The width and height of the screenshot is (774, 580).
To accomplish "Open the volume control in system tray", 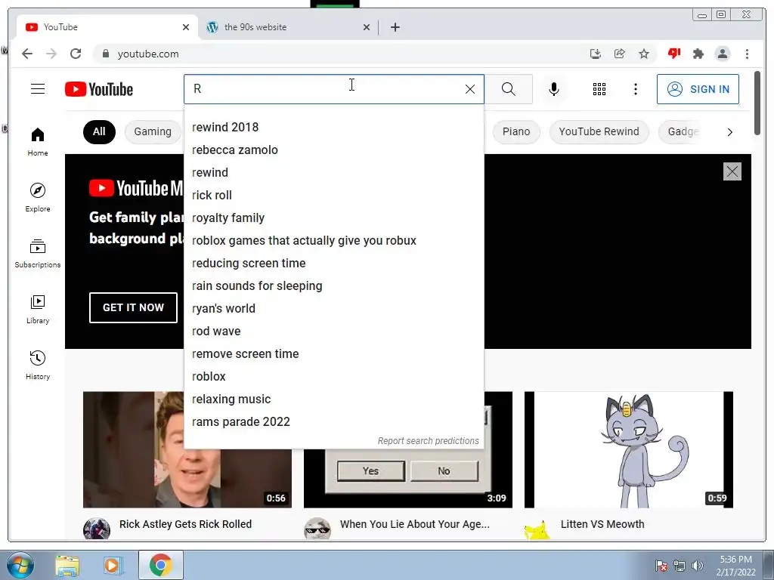I will (x=698, y=566).
